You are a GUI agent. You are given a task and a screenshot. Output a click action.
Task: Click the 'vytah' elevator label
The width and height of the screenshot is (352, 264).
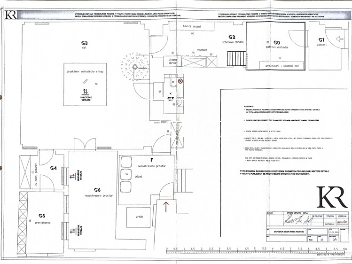pos(140,217)
